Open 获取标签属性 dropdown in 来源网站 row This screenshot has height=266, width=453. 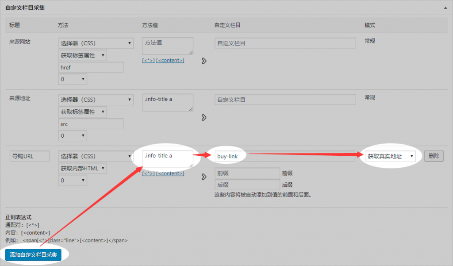coord(82,55)
